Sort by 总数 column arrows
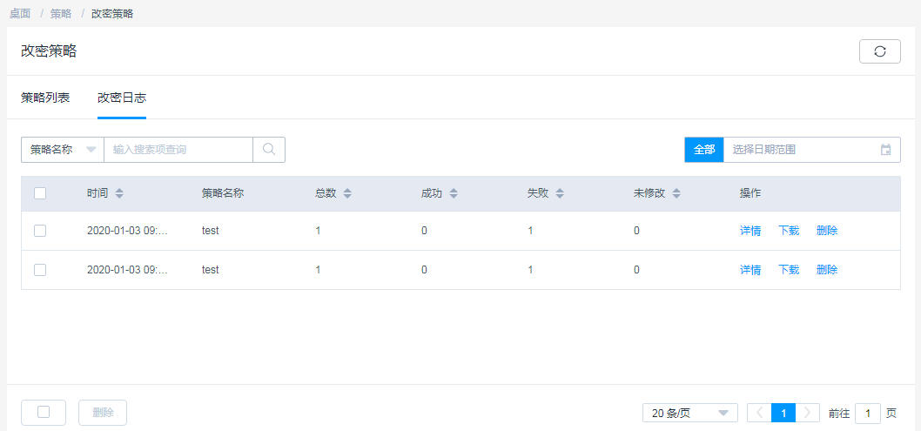The height and width of the screenshot is (431, 921). (x=347, y=193)
